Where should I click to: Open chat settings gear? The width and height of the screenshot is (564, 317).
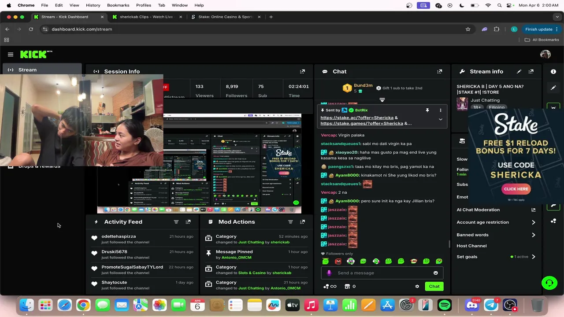pyautogui.click(x=417, y=287)
